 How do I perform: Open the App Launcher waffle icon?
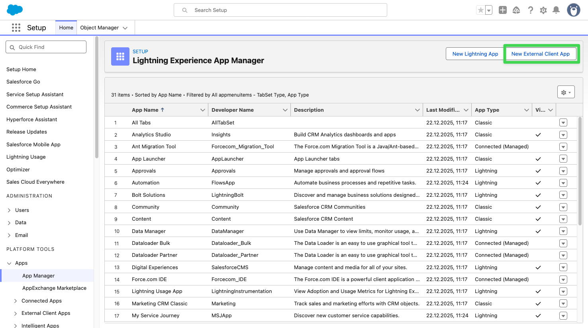[x=16, y=27]
